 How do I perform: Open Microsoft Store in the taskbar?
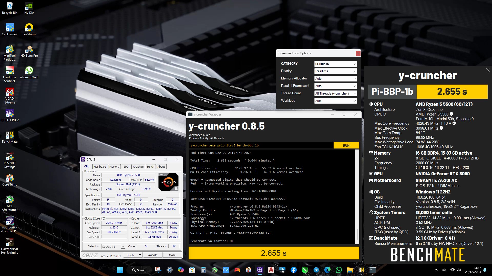(x=192, y=270)
